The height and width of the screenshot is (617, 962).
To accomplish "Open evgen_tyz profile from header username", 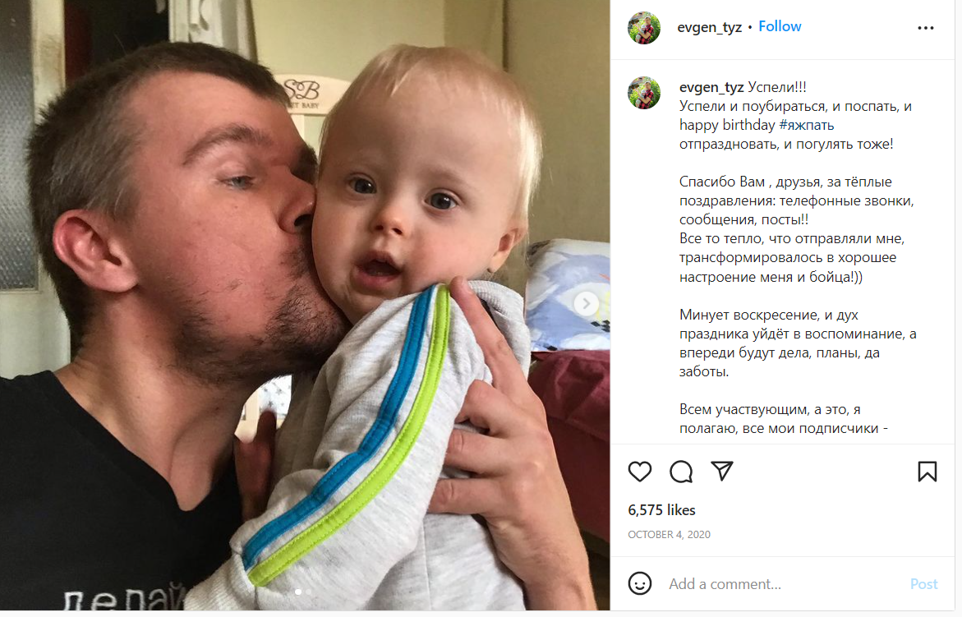I will (x=709, y=27).
